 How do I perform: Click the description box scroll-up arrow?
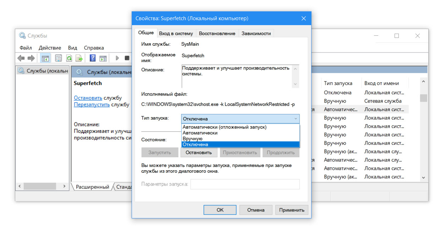[x=295, y=68]
